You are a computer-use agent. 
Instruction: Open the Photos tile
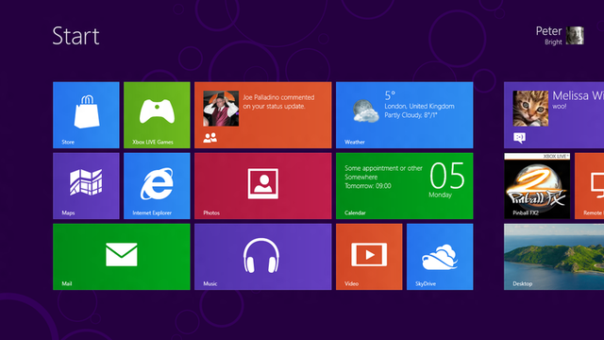point(262,186)
